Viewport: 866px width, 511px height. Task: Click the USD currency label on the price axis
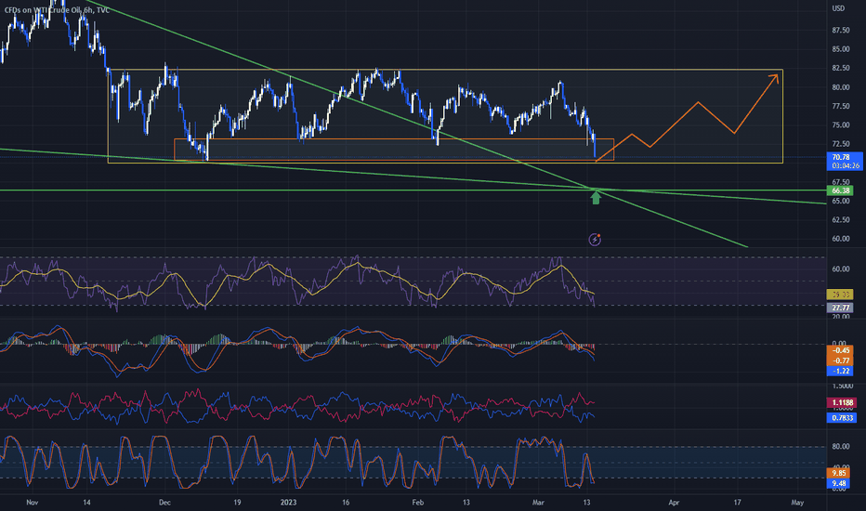click(x=838, y=8)
